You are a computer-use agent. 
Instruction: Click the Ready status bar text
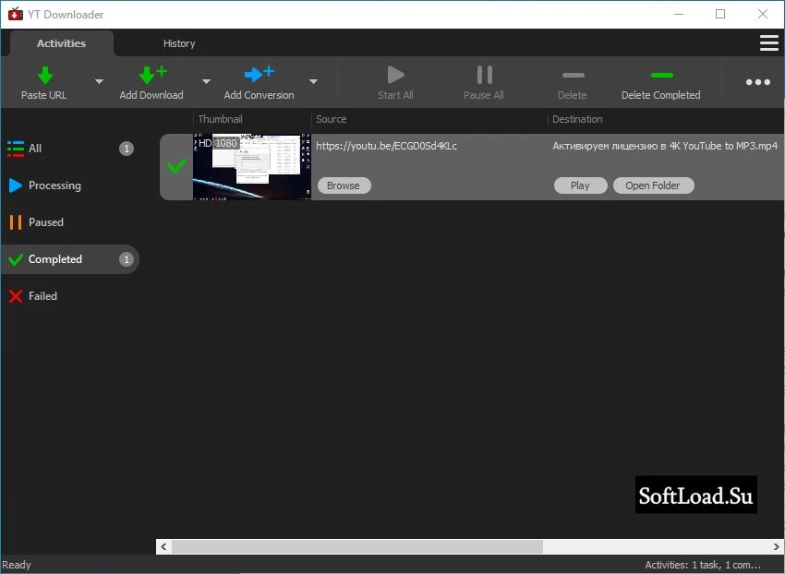17,565
